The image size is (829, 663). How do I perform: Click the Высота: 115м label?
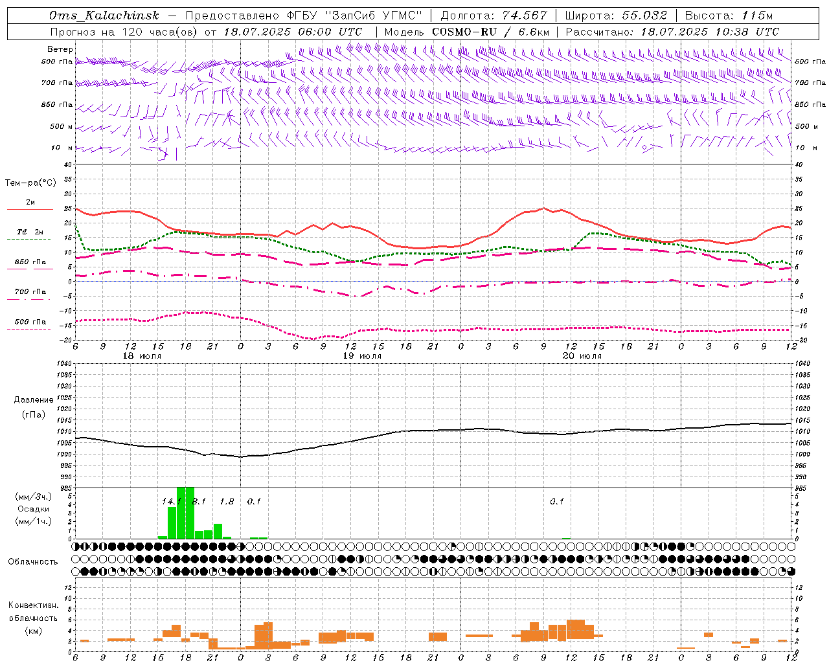(x=729, y=16)
